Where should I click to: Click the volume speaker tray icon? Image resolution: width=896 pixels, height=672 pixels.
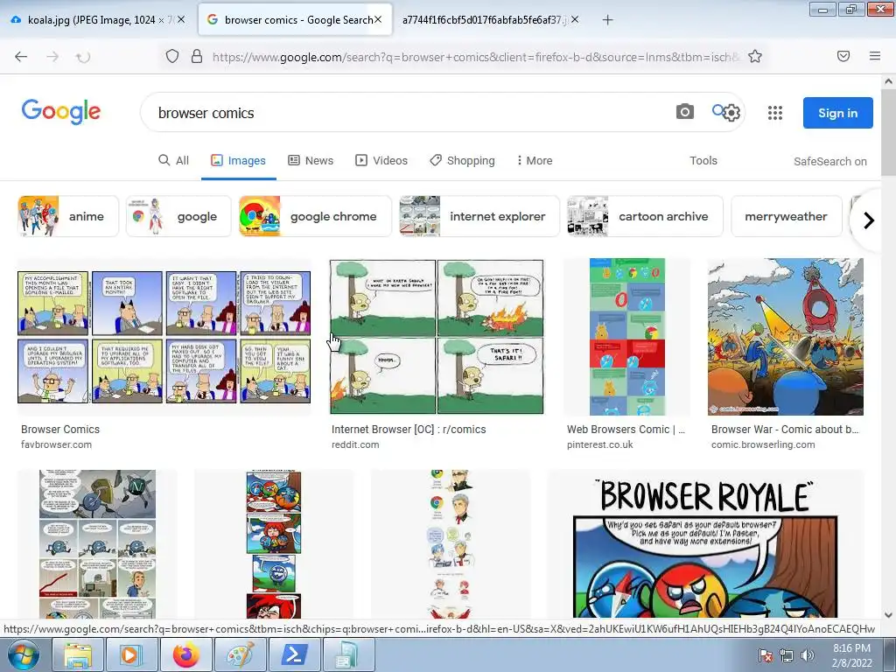pos(807,655)
